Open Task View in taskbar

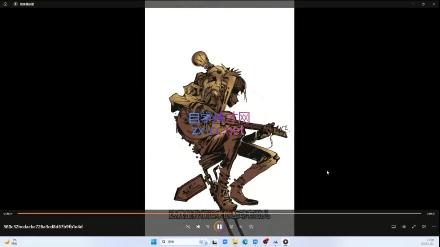tap(215, 242)
